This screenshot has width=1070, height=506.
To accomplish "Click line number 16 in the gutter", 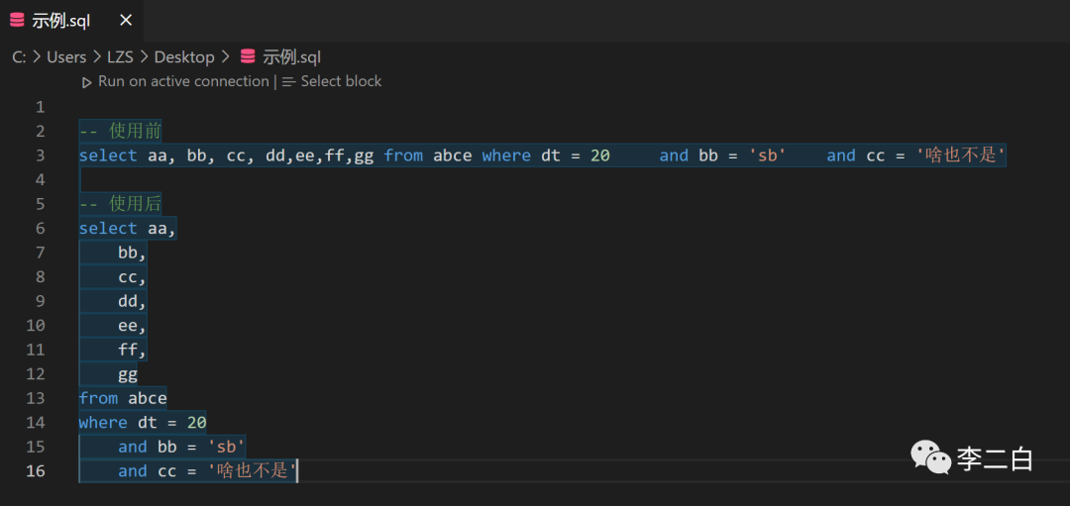I will pyautogui.click(x=36, y=470).
